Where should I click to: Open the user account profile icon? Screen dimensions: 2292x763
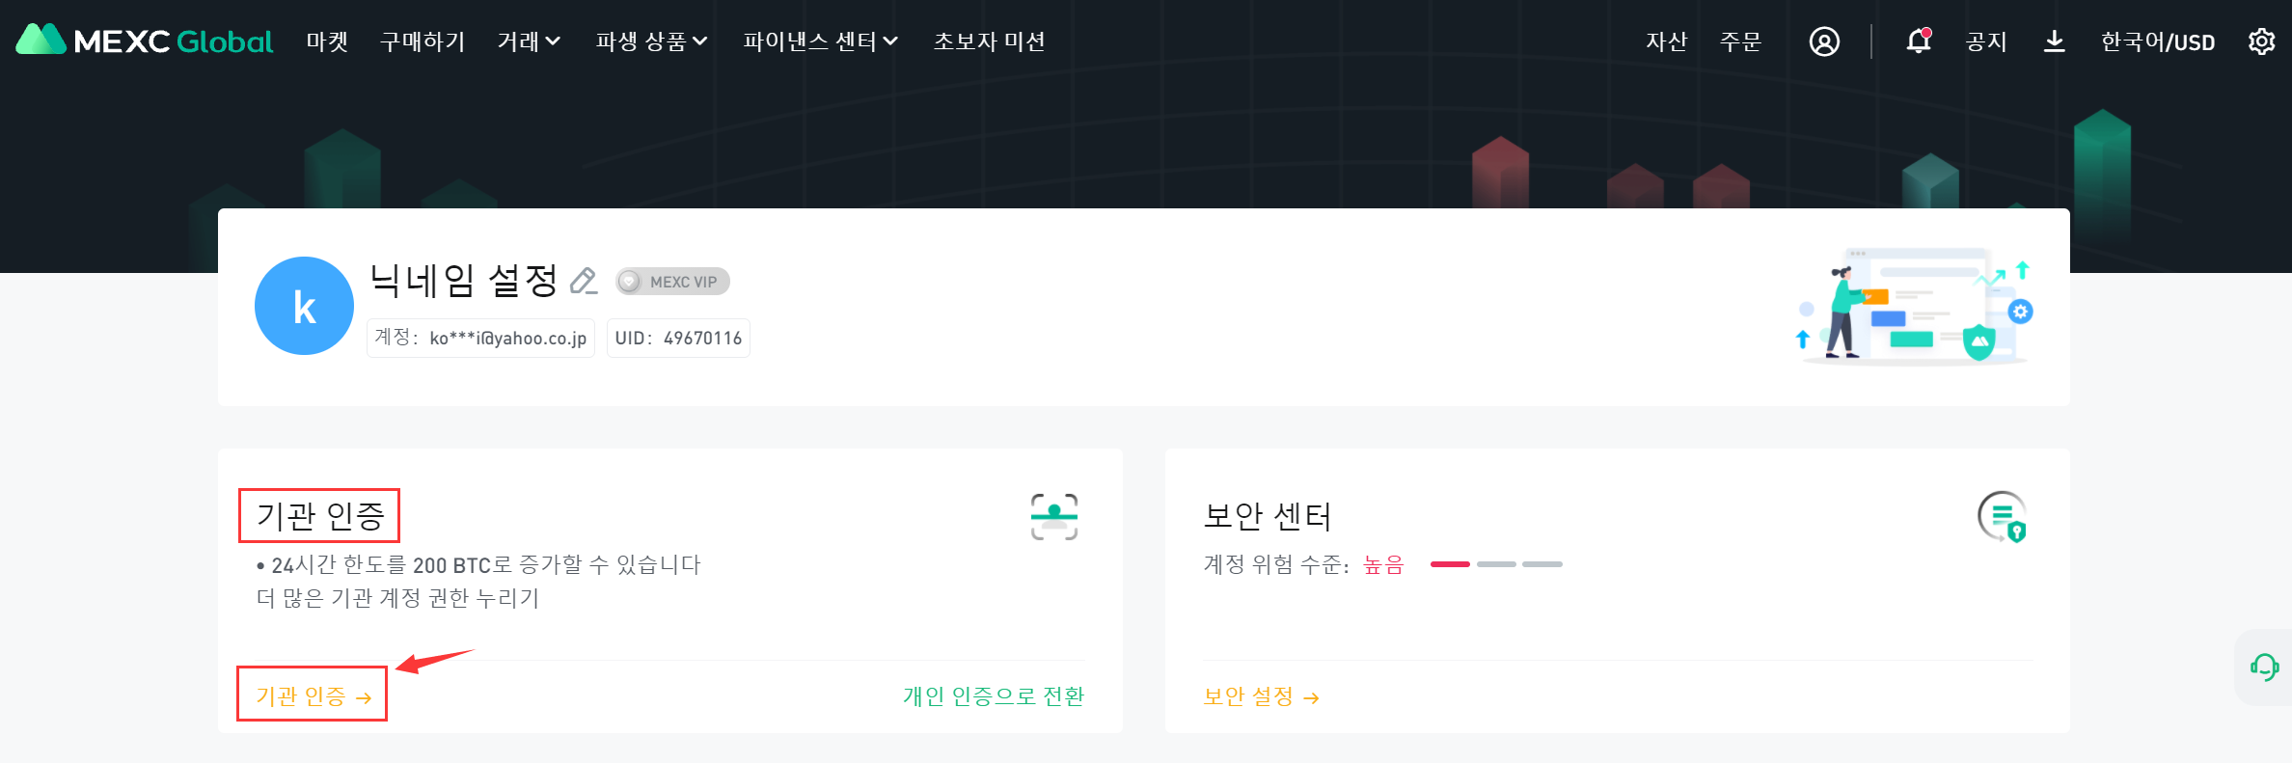pos(1823,41)
